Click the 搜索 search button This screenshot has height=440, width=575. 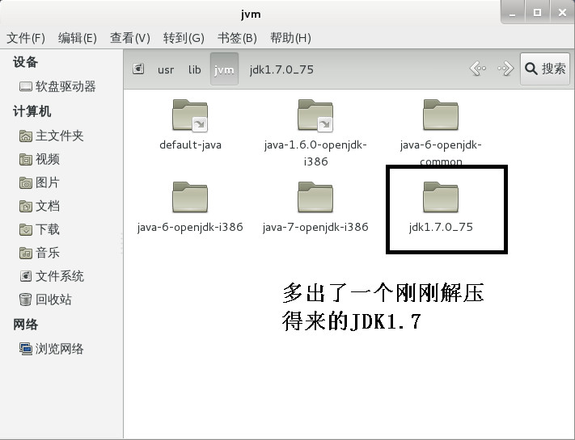545,69
